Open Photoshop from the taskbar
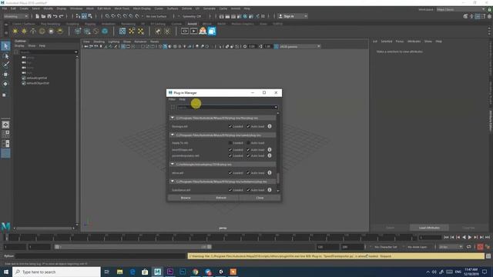493x277 pixels. [183, 272]
